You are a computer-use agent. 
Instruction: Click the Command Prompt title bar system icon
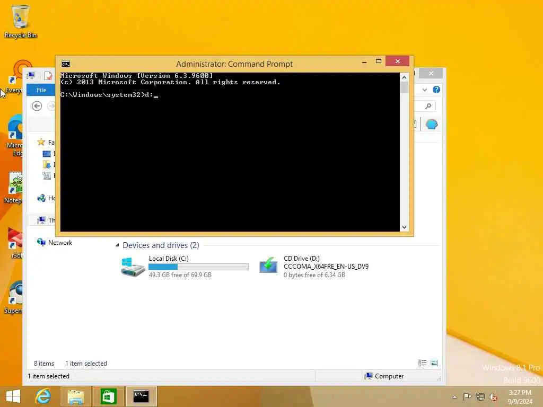click(65, 64)
